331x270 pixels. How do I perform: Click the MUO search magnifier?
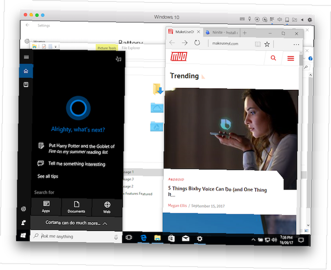pos(273,58)
